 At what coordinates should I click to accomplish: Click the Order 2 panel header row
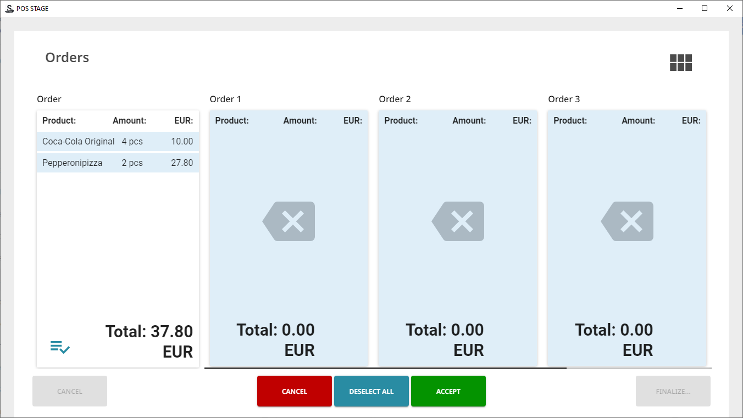point(458,121)
